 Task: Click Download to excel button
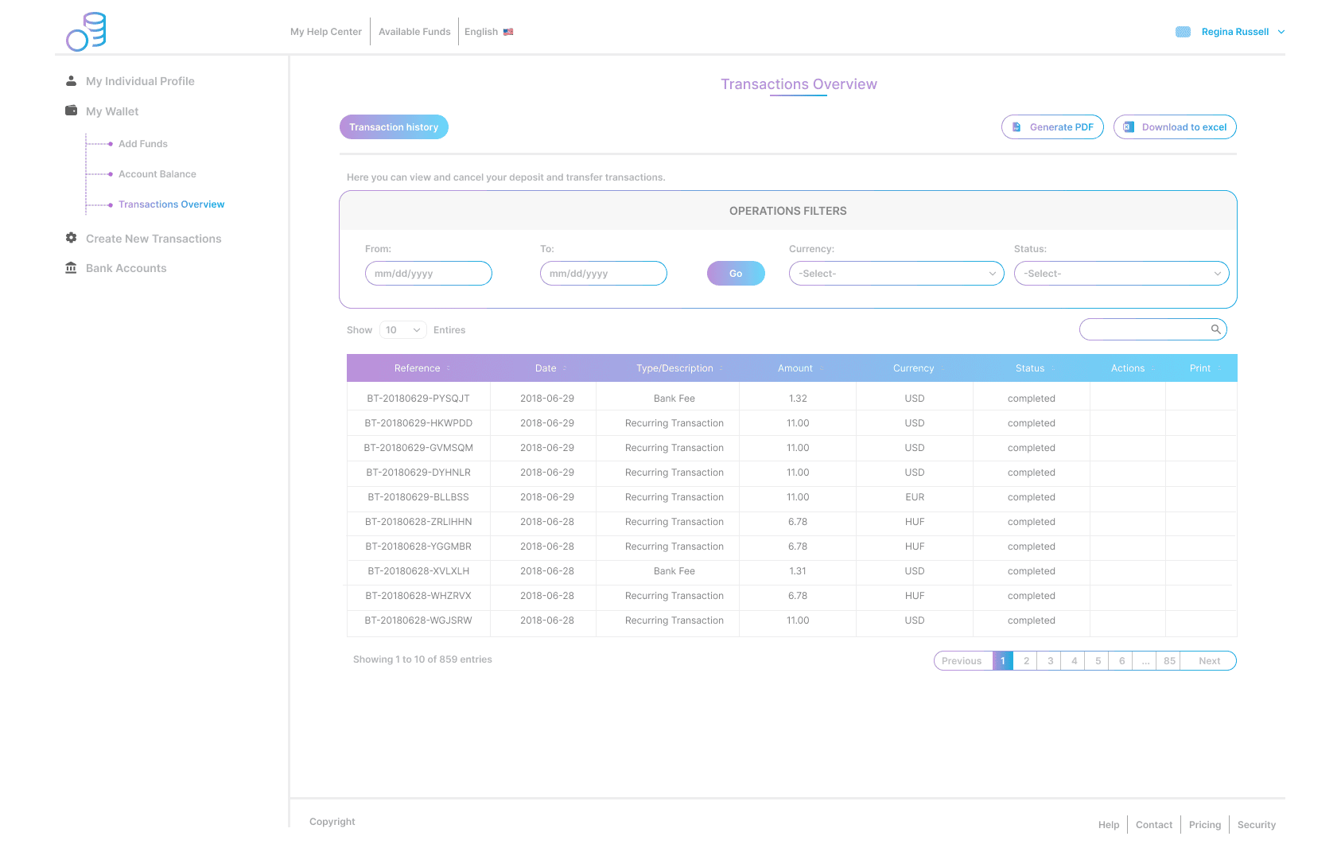click(1174, 127)
